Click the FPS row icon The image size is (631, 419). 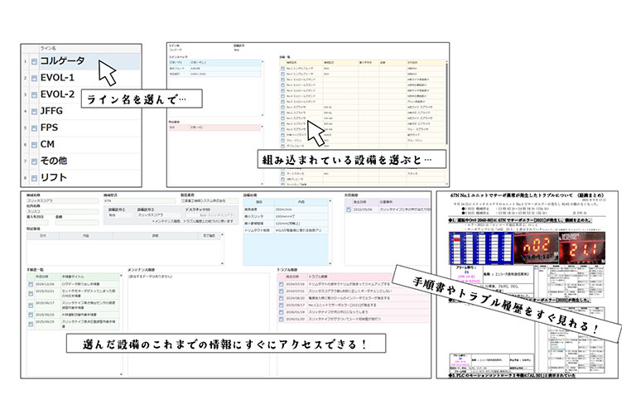[x=32, y=128]
